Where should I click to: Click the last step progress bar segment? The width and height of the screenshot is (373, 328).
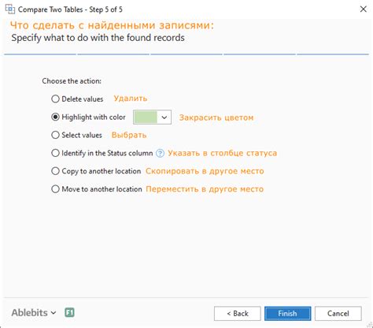click(333, 54)
